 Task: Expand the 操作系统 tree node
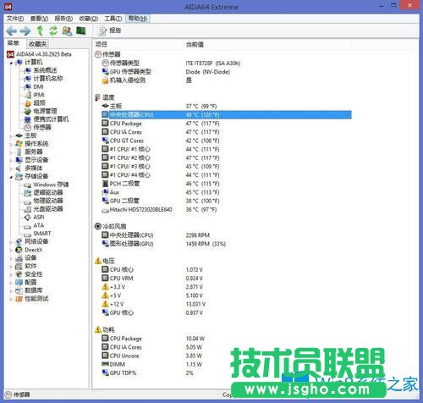(11, 144)
